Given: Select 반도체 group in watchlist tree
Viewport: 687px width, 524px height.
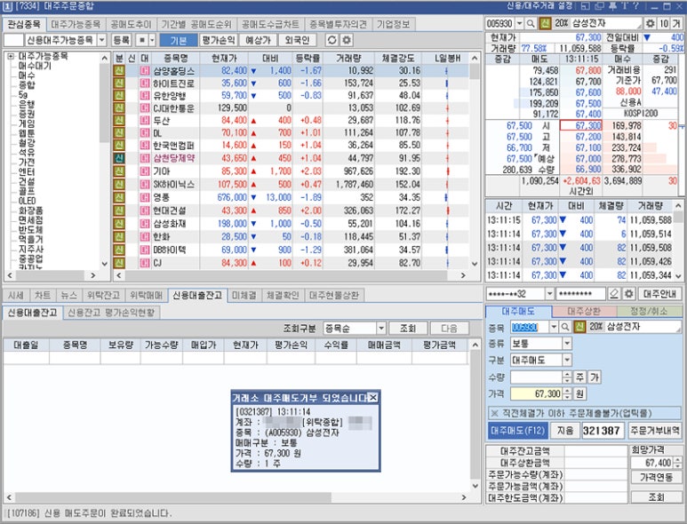Looking at the screenshot, I should click(30, 230).
